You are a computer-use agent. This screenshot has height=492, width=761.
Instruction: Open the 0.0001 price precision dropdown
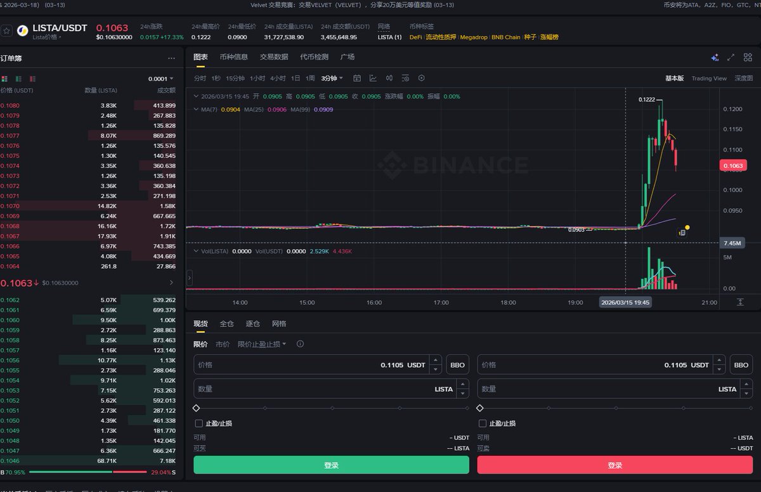(160, 79)
